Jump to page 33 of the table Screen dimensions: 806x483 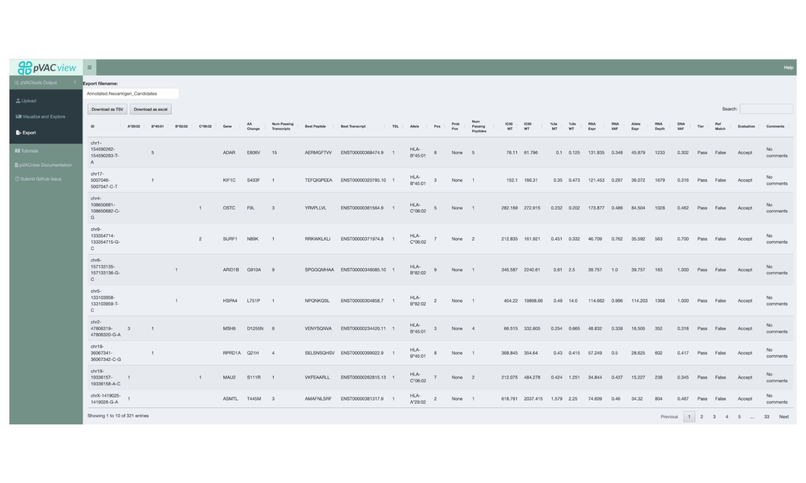pyautogui.click(x=767, y=416)
